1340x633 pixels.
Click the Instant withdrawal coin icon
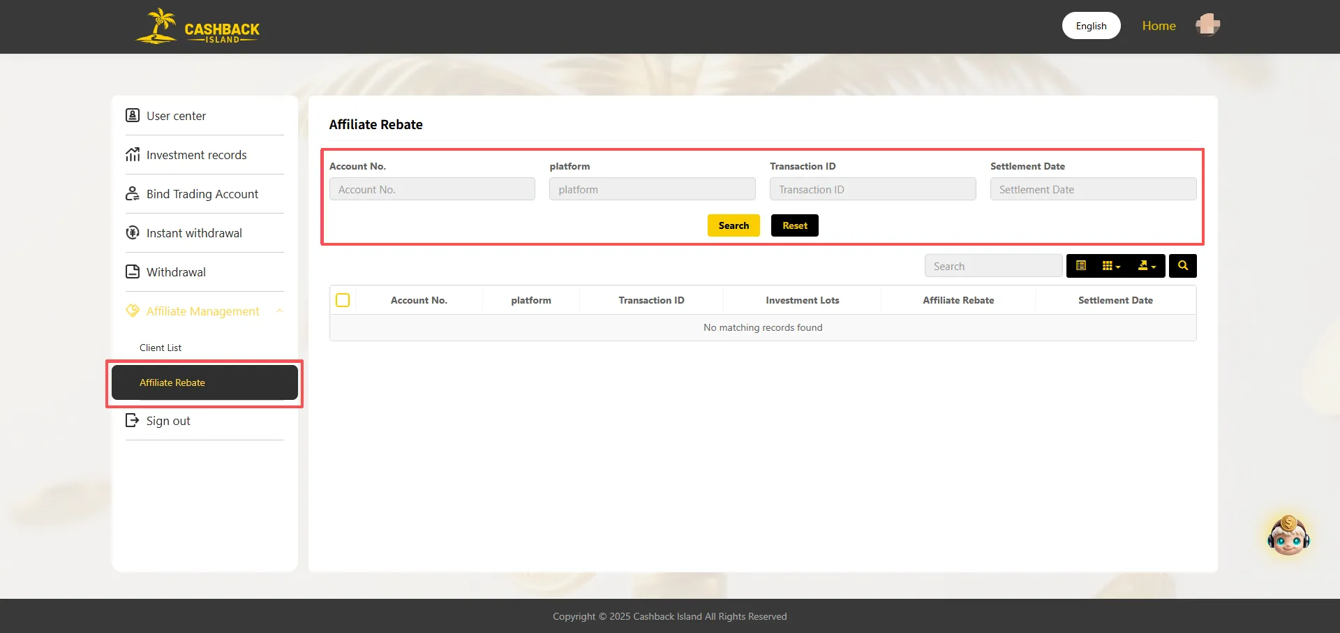[x=133, y=232]
